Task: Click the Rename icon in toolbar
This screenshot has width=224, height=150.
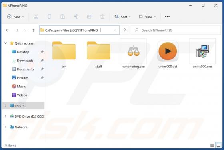Action: [x=76, y=17]
